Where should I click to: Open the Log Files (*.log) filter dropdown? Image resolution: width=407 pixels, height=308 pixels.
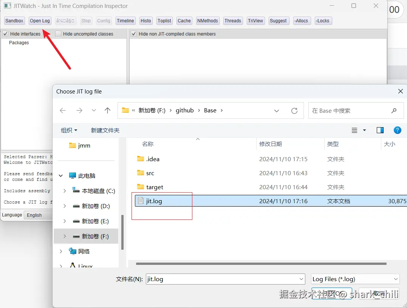(x=355, y=279)
